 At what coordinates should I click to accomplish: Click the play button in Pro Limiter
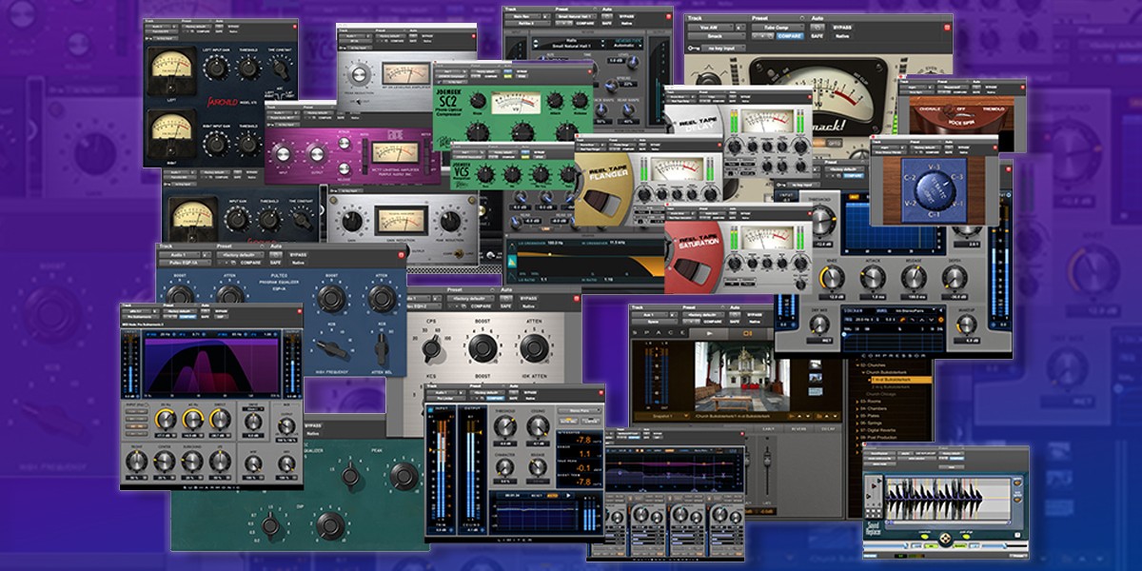point(569,495)
